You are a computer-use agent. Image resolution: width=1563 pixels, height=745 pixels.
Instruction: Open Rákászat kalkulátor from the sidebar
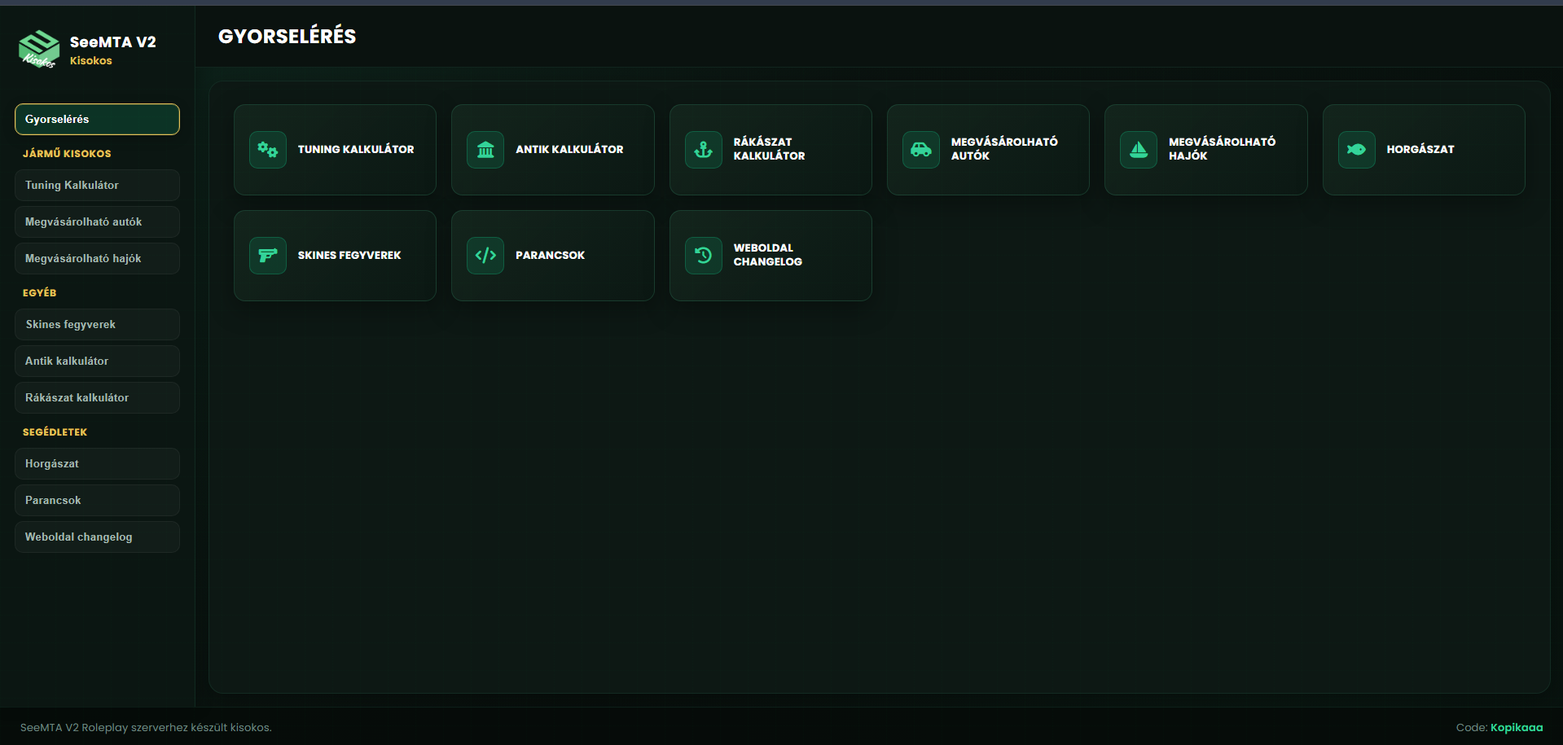97,397
